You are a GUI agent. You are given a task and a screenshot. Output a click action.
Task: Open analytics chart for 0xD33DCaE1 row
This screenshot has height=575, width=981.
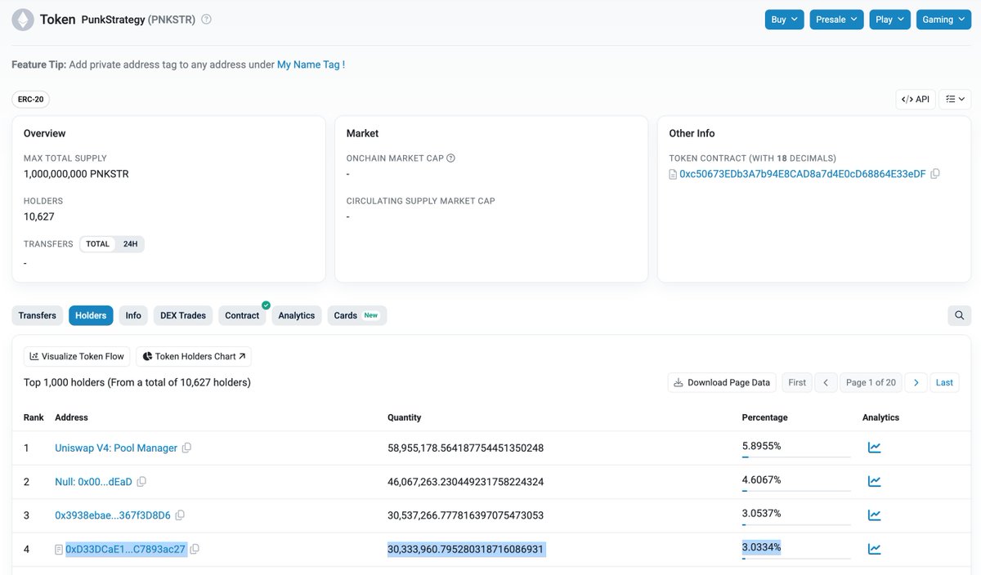pyautogui.click(x=874, y=549)
